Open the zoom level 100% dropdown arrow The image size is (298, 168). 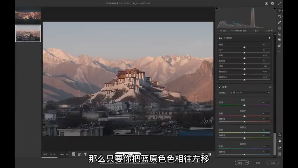(x=67, y=154)
